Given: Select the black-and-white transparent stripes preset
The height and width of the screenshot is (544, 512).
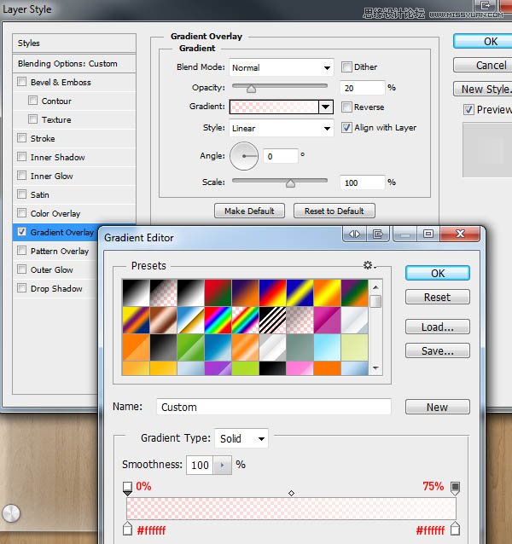Looking at the screenshot, I should click(x=272, y=320).
